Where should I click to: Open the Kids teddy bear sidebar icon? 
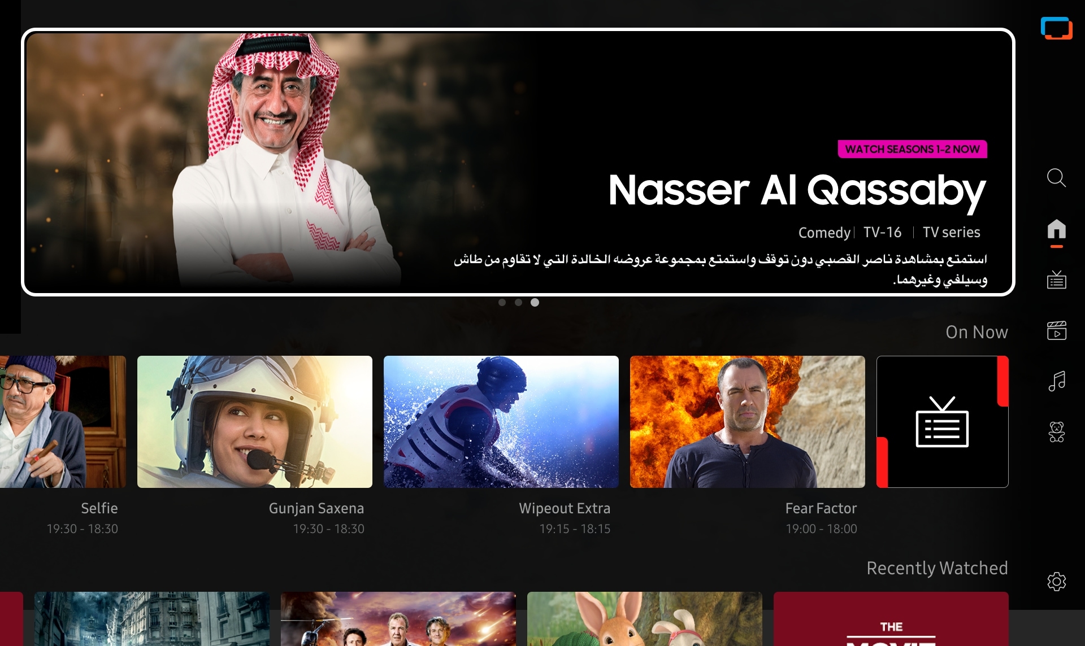tap(1056, 432)
